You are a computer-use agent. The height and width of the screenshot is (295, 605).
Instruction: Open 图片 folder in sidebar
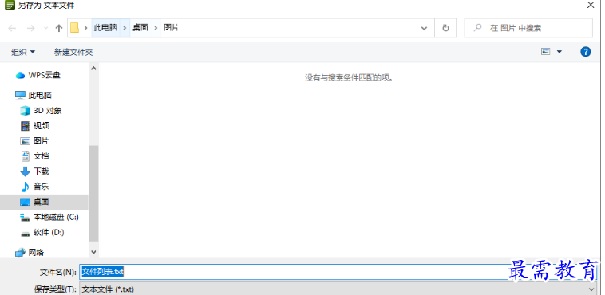42,141
